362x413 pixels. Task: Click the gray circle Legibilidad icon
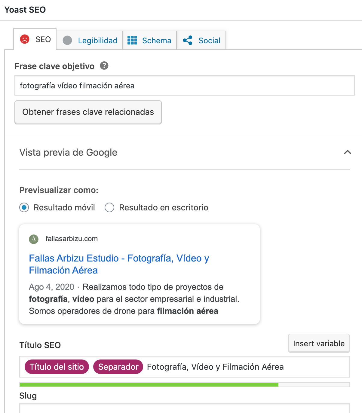pyautogui.click(x=67, y=40)
